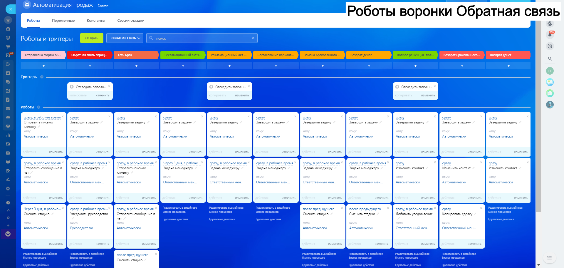Switch to the Переменные tab

click(63, 21)
